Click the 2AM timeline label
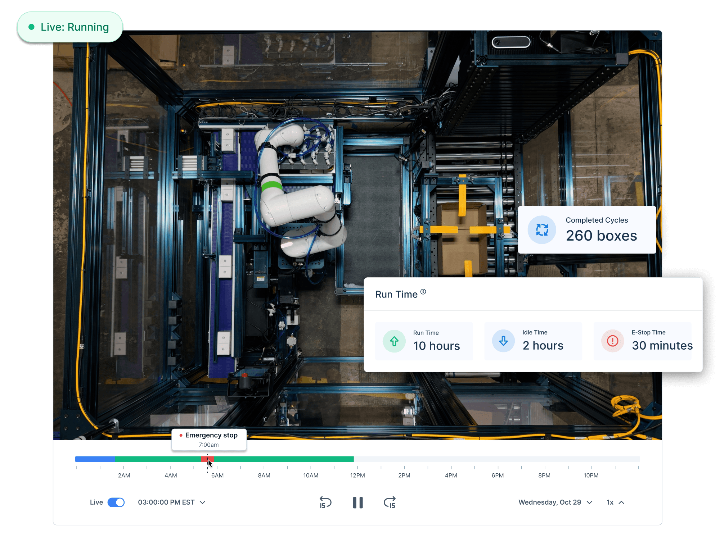 point(124,475)
